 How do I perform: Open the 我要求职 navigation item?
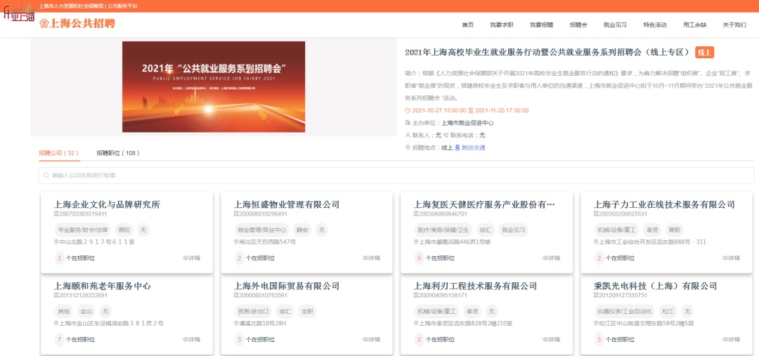502,25
